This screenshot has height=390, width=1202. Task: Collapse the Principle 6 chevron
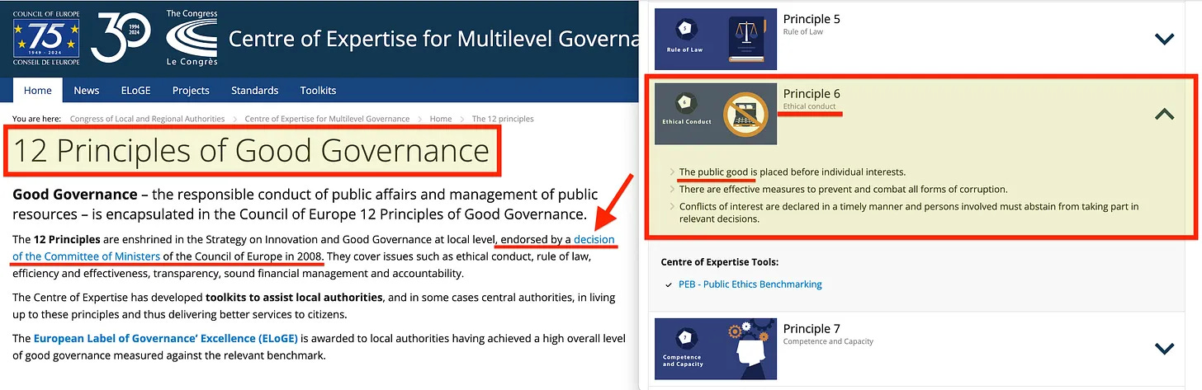point(1164,115)
